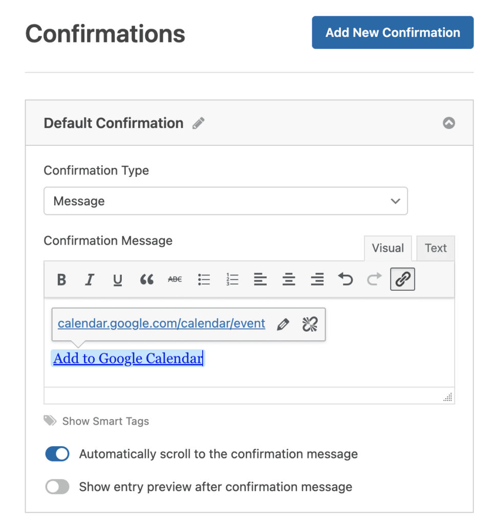Insert a blockquote
This screenshot has height=524, width=496.
click(146, 279)
